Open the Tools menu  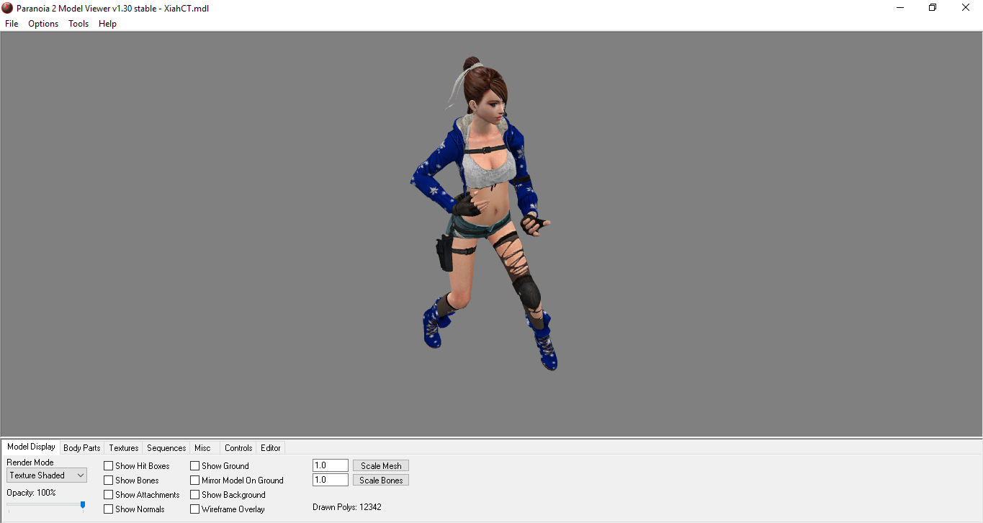pos(78,24)
